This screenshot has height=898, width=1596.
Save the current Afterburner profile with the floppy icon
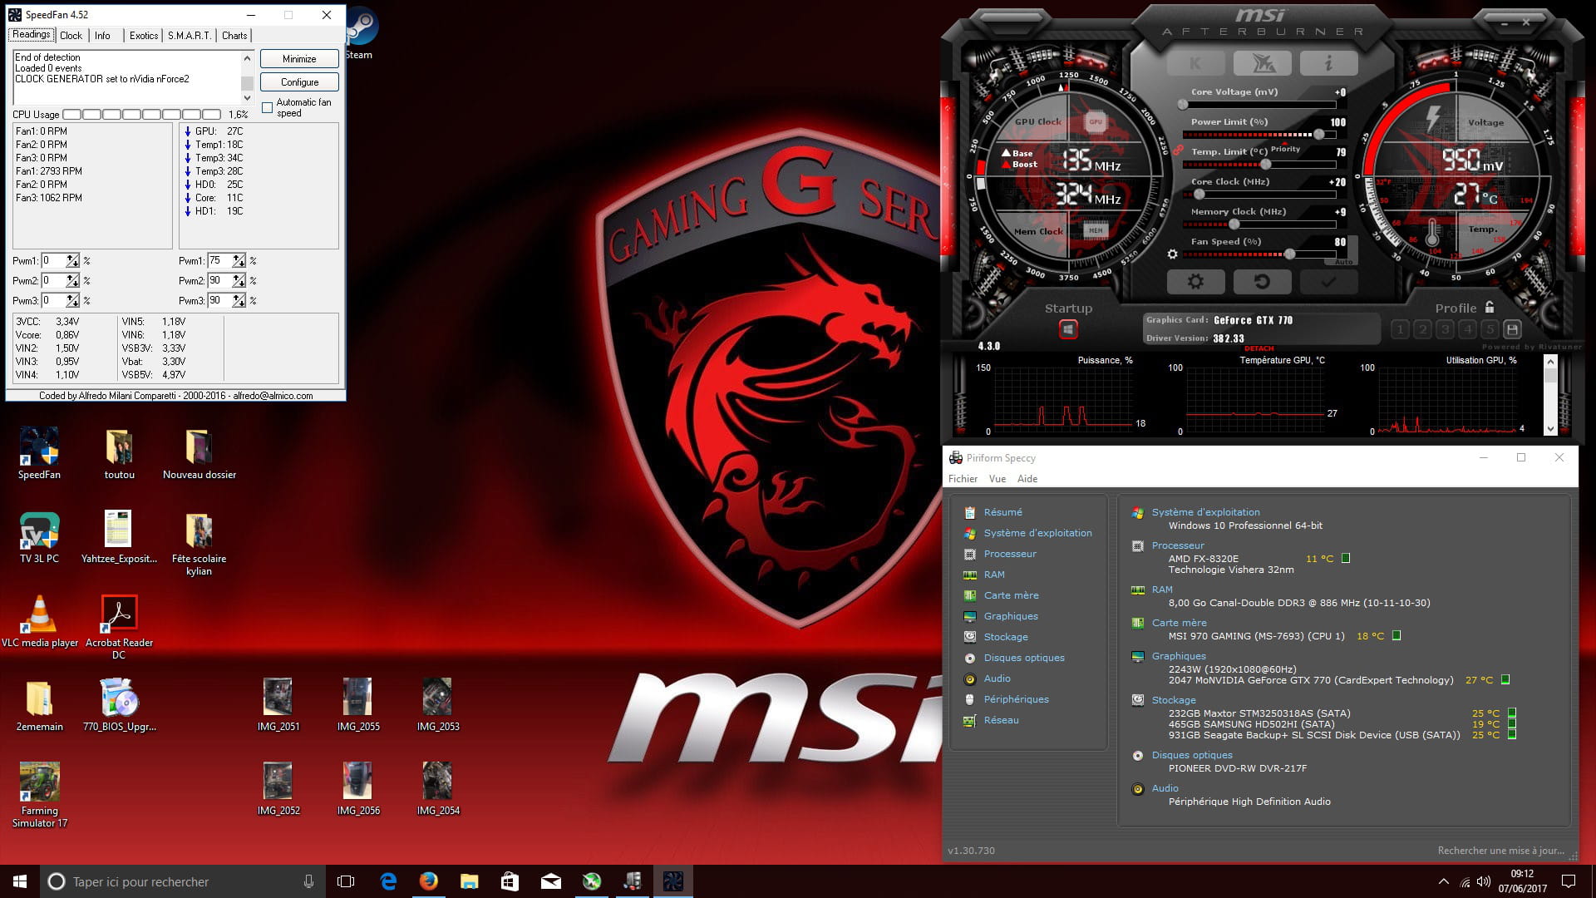[x=1512, y=329]
